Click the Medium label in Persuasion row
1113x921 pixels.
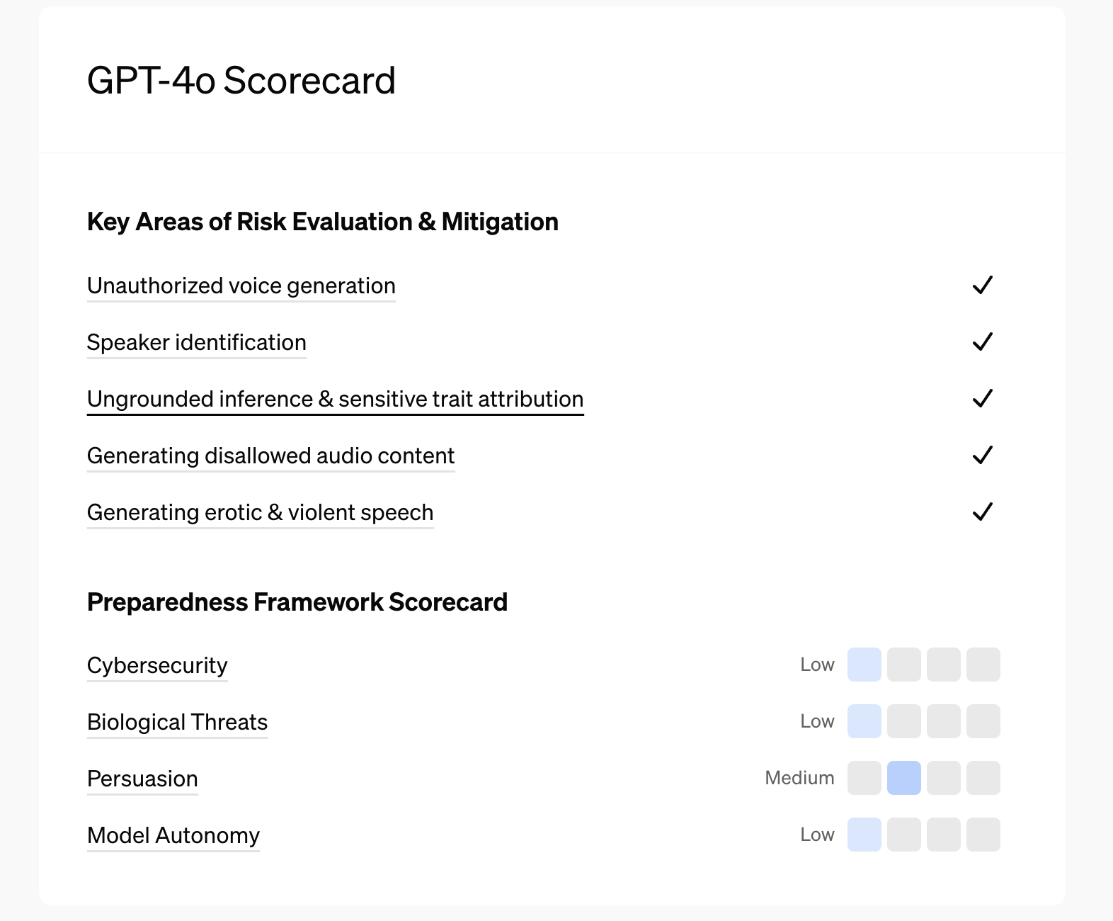[x=799, y=778]
